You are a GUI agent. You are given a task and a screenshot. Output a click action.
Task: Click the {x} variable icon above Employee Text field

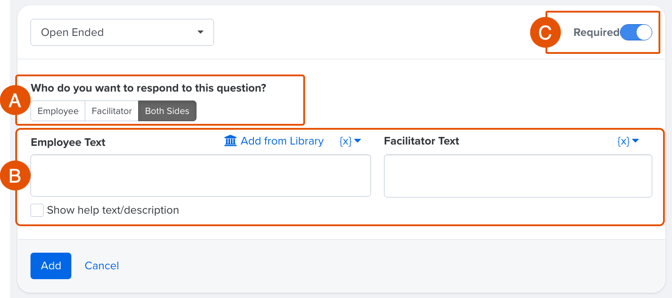tap(346, 141)
